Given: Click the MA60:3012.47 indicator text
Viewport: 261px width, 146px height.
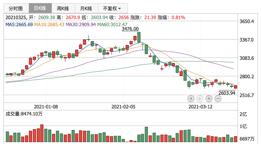Looking at the screenshot, I should coord(112,25).
